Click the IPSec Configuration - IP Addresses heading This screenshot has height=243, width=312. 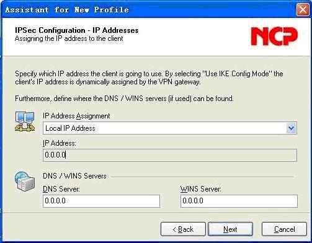click(77, 30)
